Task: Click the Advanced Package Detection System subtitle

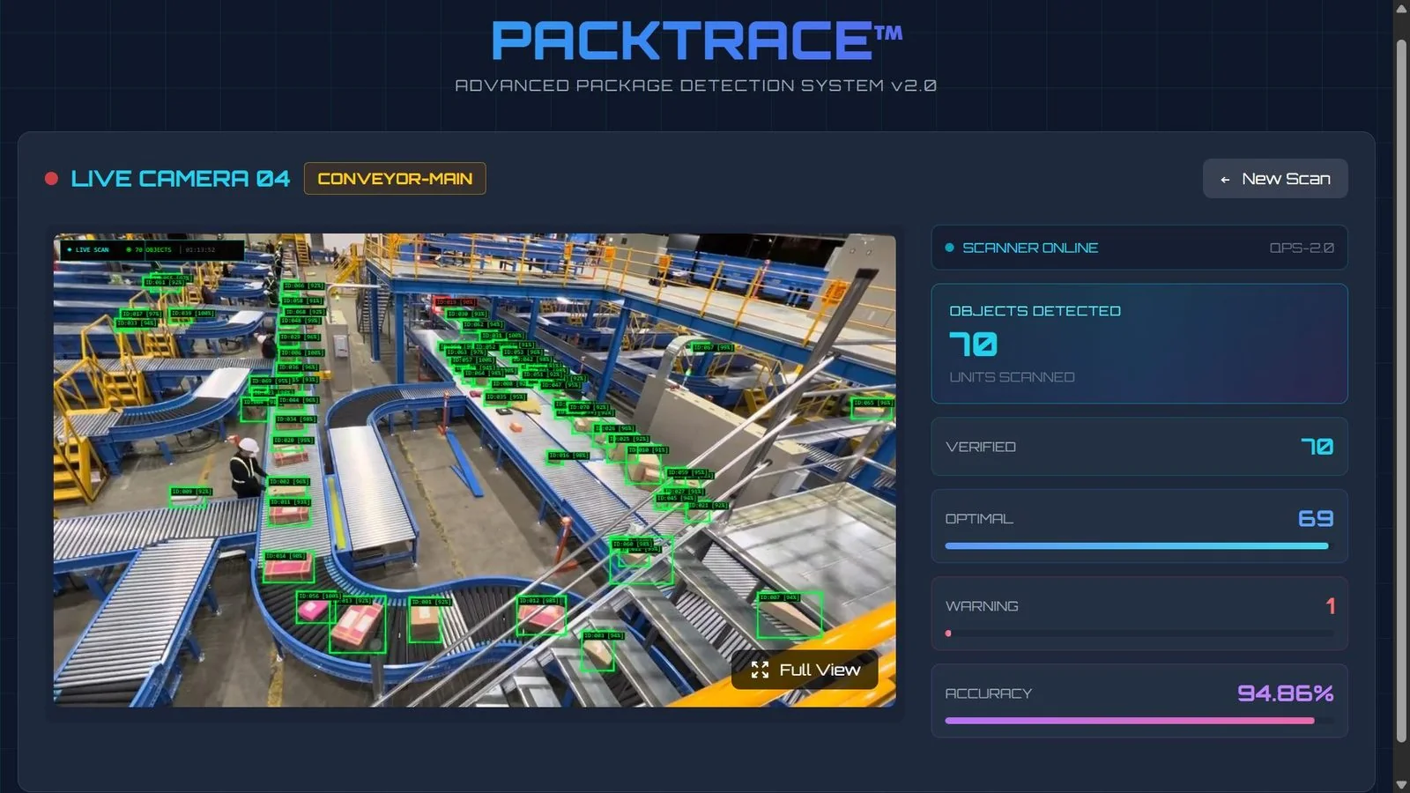Action: [695, 85]
